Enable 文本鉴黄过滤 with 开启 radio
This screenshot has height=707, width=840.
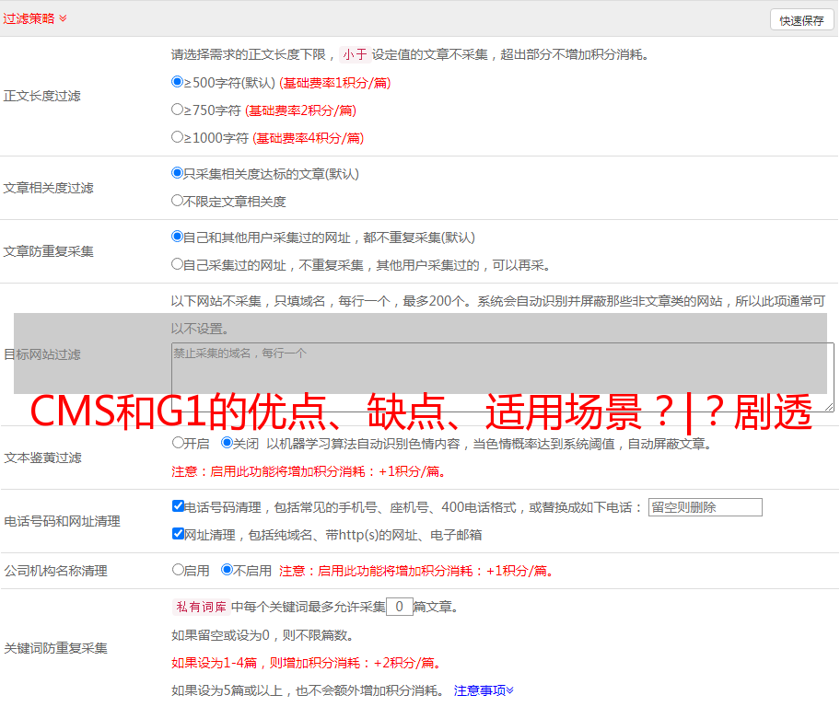coord(179,443)
